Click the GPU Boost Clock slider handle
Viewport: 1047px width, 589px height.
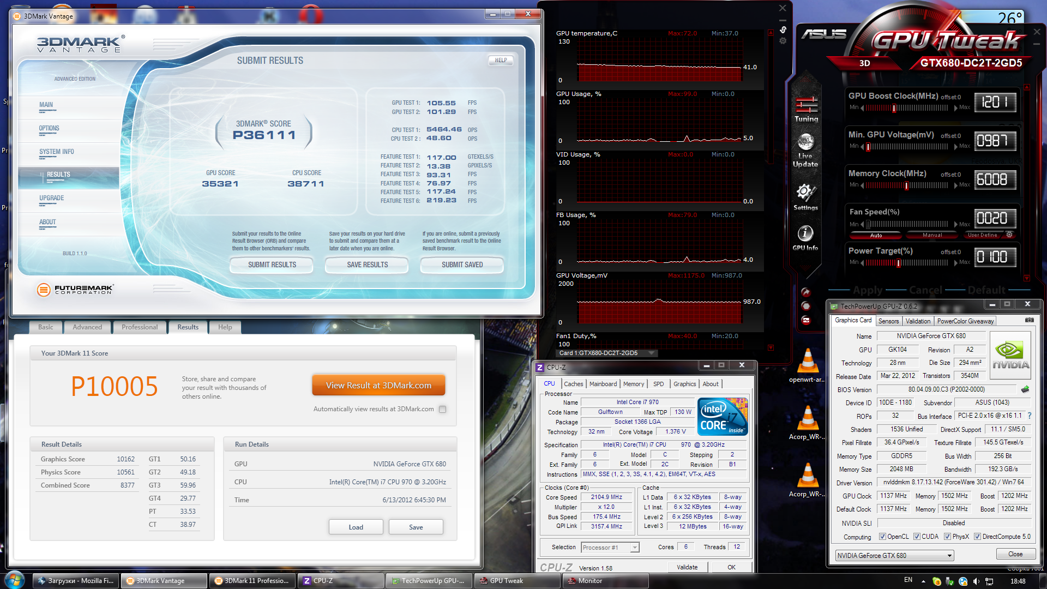[x=894, y=108]
